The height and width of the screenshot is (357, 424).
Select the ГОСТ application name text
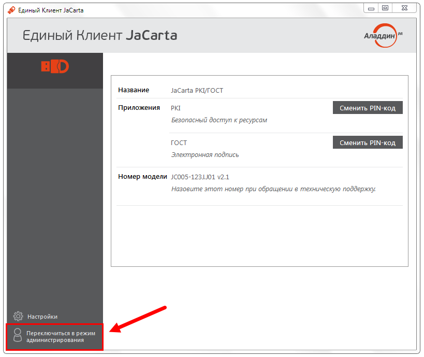click(x=179, y=142)
